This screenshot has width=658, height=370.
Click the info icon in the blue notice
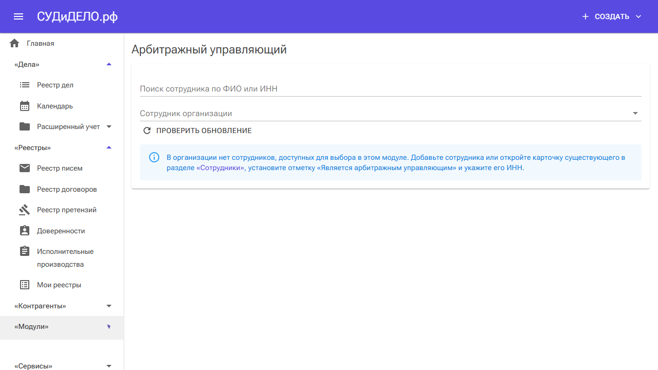tap(154, 157)
